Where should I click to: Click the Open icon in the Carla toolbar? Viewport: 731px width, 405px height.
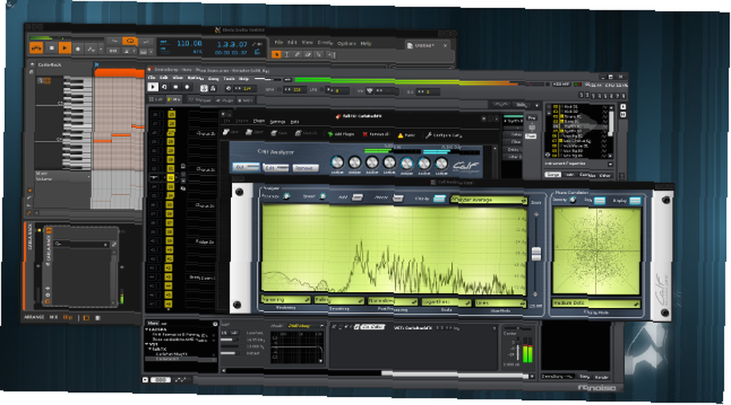point(254,133)
